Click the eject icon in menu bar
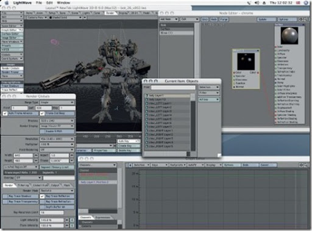312x231 pixels. (x=264, y=3)
